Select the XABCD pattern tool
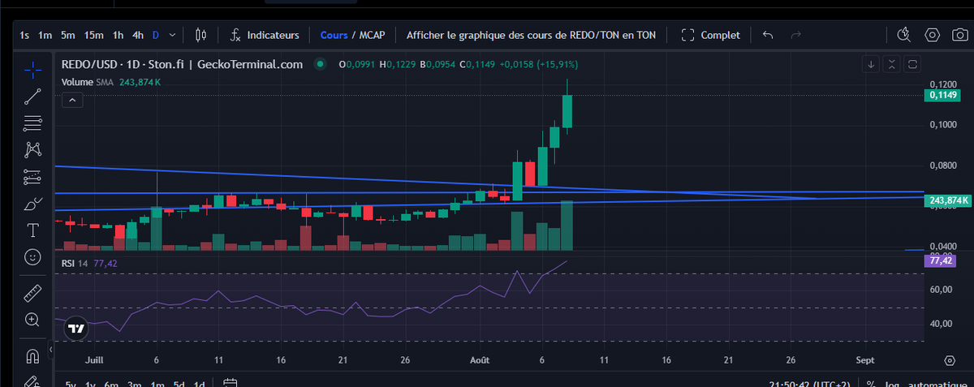The width and height of the screenshot is (974, 387). tap(32, 149)
